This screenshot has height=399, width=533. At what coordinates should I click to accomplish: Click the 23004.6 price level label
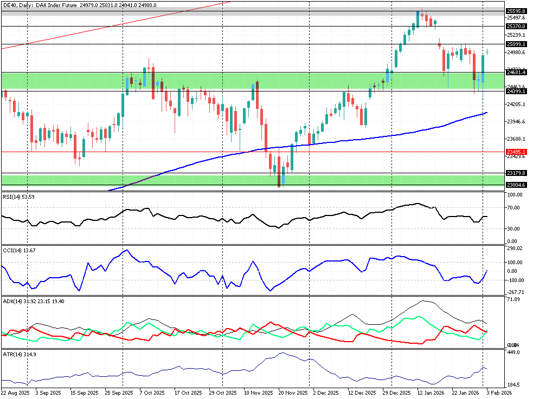tap(514, 185)
